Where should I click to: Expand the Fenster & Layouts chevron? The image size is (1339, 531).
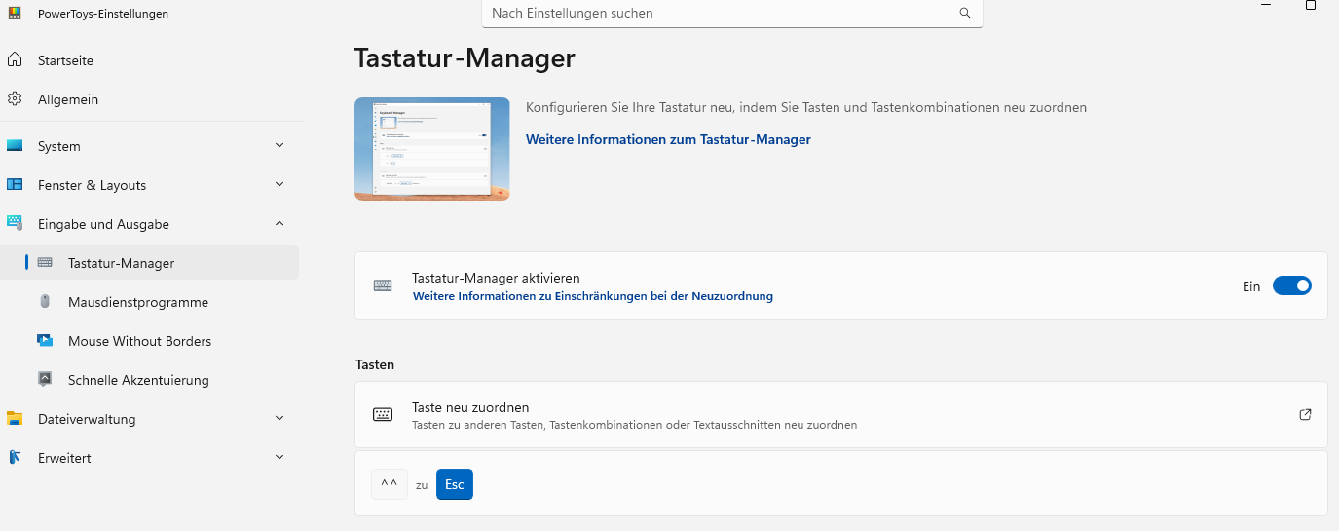[279, 185]
